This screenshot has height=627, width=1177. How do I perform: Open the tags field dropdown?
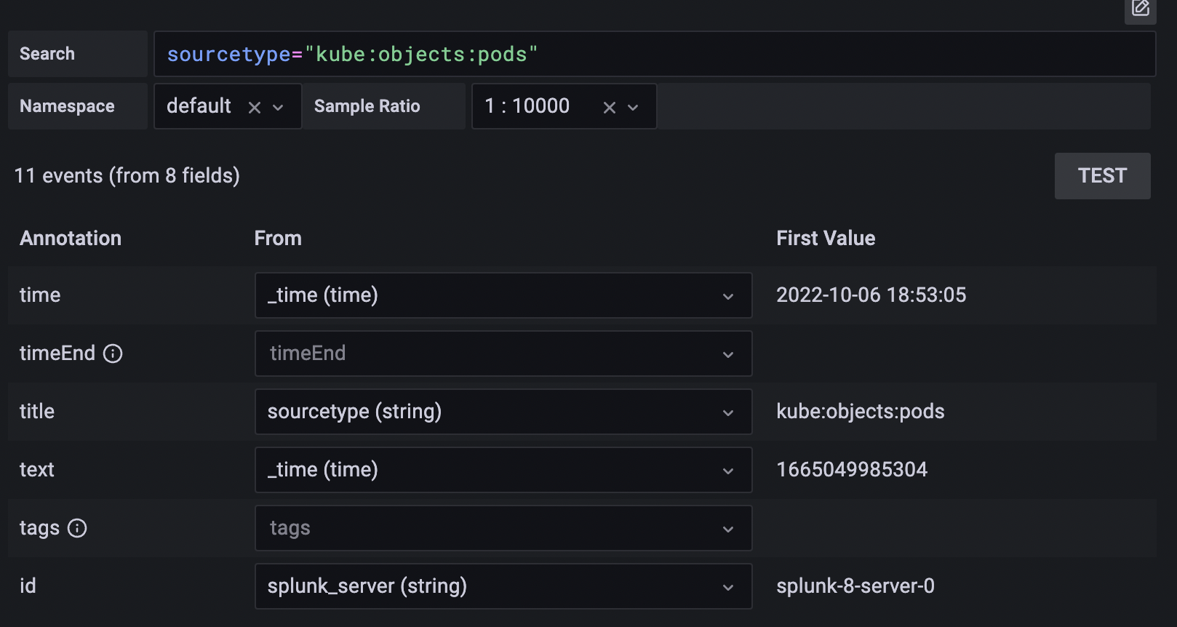[x=503, y=528]
